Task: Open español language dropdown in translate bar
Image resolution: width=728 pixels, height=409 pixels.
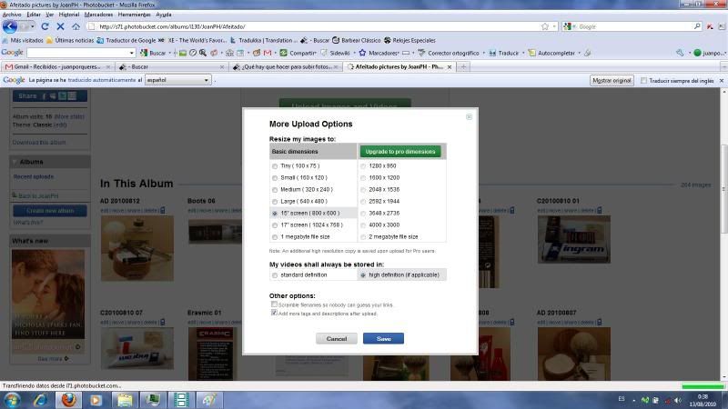Action: click(x=177, y=80)
